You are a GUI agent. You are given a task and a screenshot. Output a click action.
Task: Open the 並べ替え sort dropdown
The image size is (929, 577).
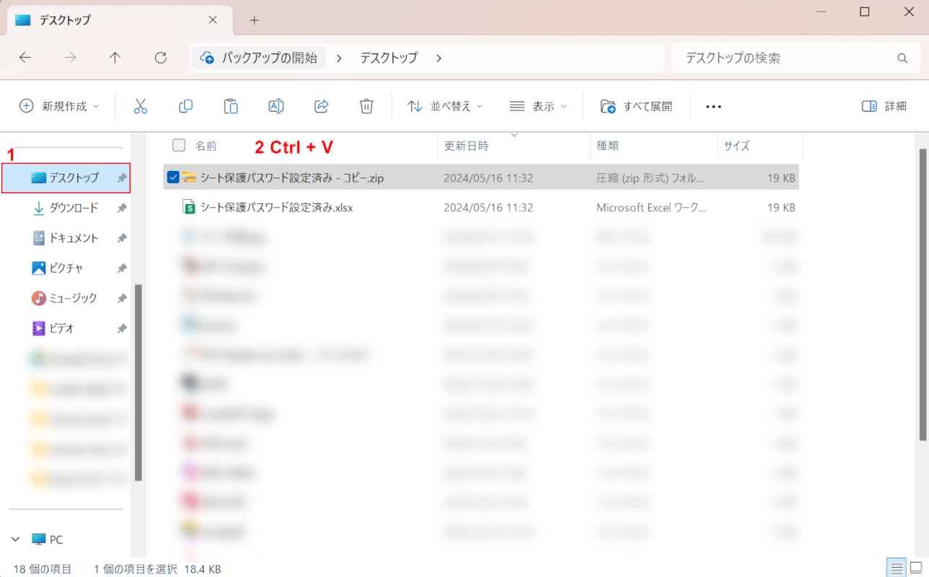[445, 106]
